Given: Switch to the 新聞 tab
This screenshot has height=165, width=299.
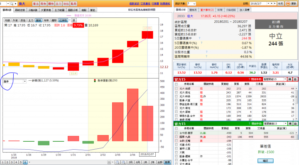Looking at the screenshot, I should (x=220, y=10).
